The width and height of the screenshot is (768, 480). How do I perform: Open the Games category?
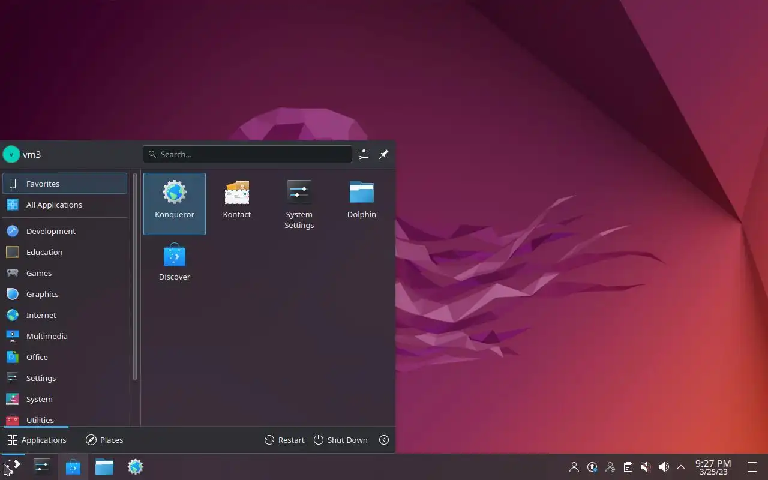click(65, 273)
